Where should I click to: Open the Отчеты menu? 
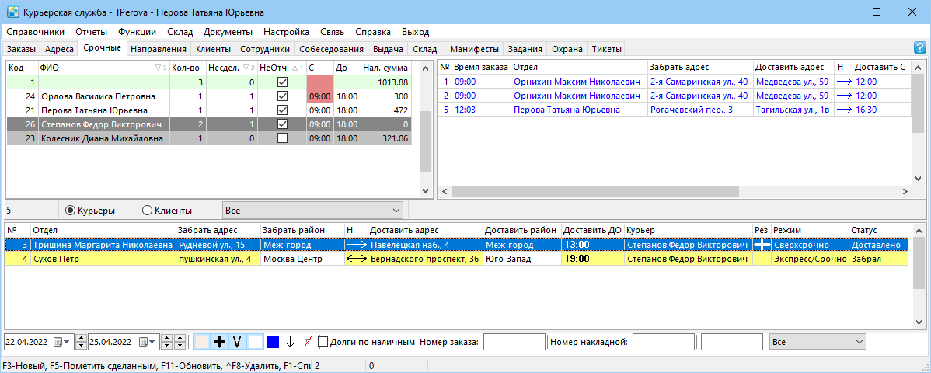tap(92, 32)
